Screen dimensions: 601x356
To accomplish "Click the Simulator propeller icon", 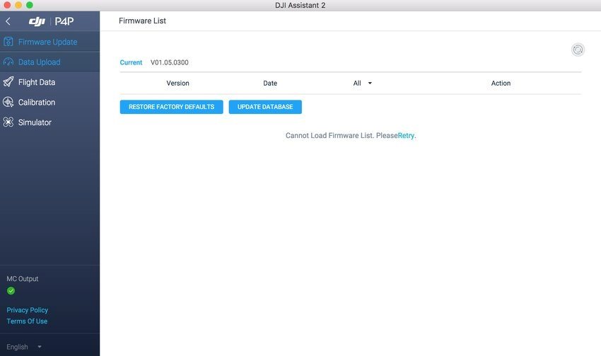I will (8, 122).
